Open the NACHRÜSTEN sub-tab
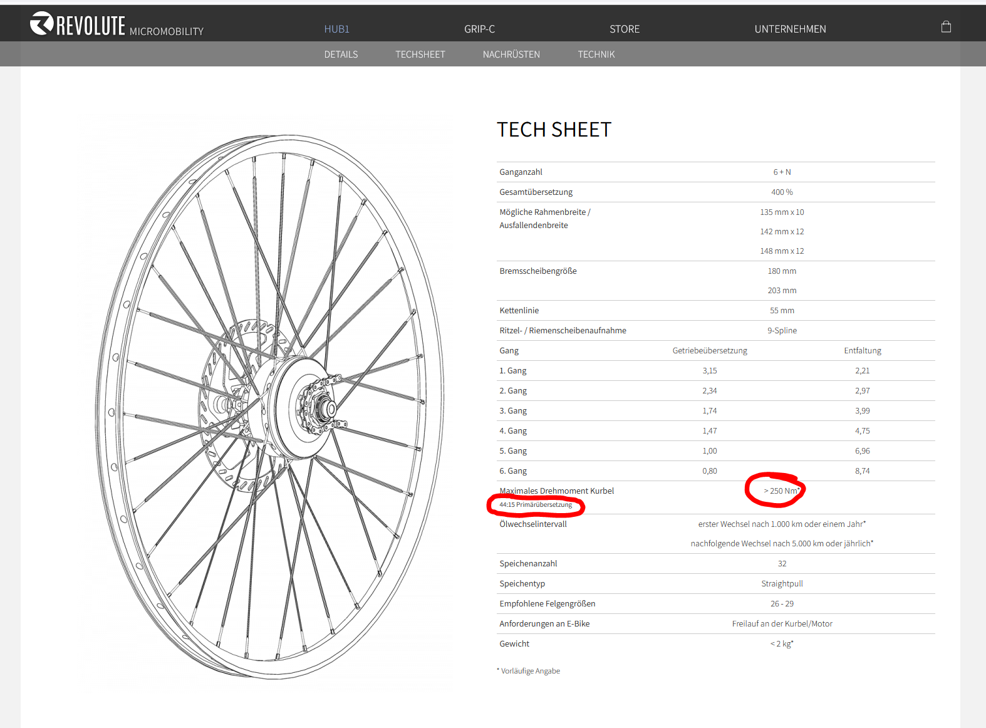The width and height of the screenshot is (986, 728). tap(511, 55)
